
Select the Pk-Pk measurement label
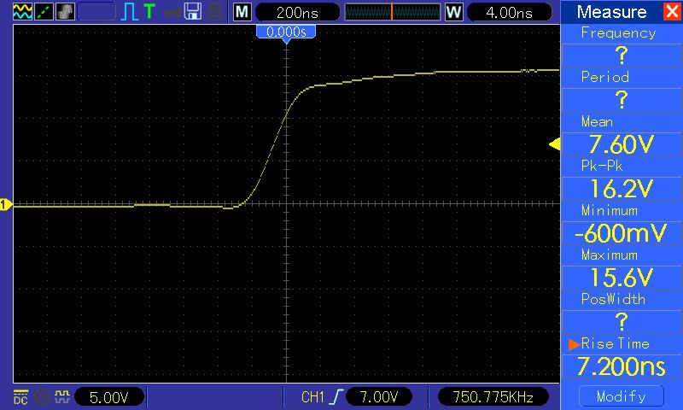pyautogui.click(x=602, y=166)
